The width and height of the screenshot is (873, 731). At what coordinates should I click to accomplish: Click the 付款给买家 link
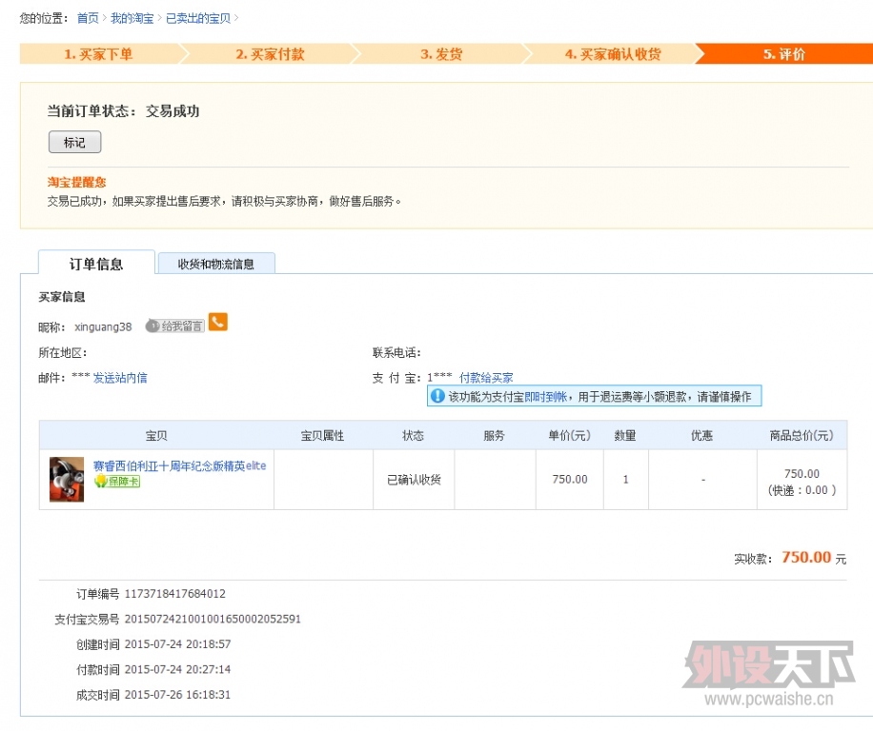coord(486,378)
